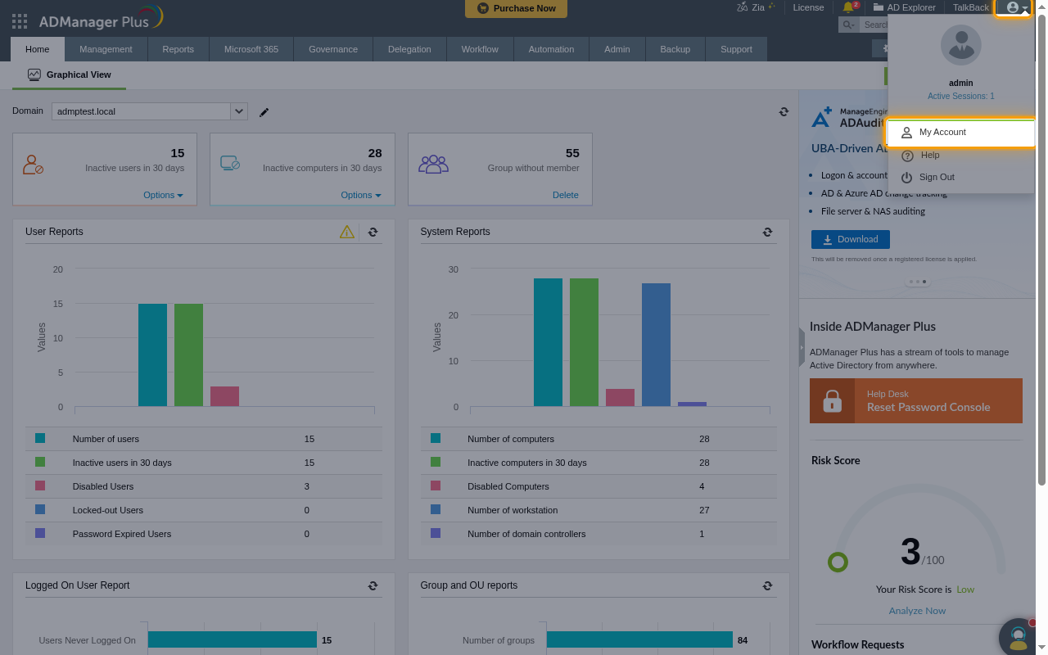Open the Reports tab
This screenshot has width=1048, height=655.
(178, 49)
